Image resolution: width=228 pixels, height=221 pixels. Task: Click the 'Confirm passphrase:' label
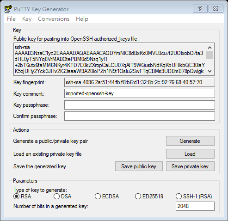35,116
